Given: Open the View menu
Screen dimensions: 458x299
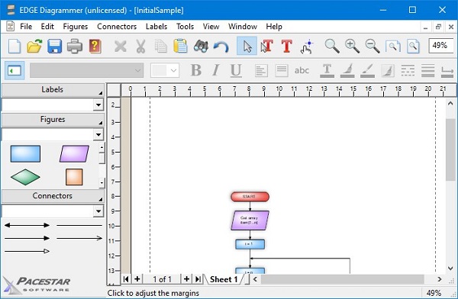Looking at the screenshot, I should tap(211, 27).
